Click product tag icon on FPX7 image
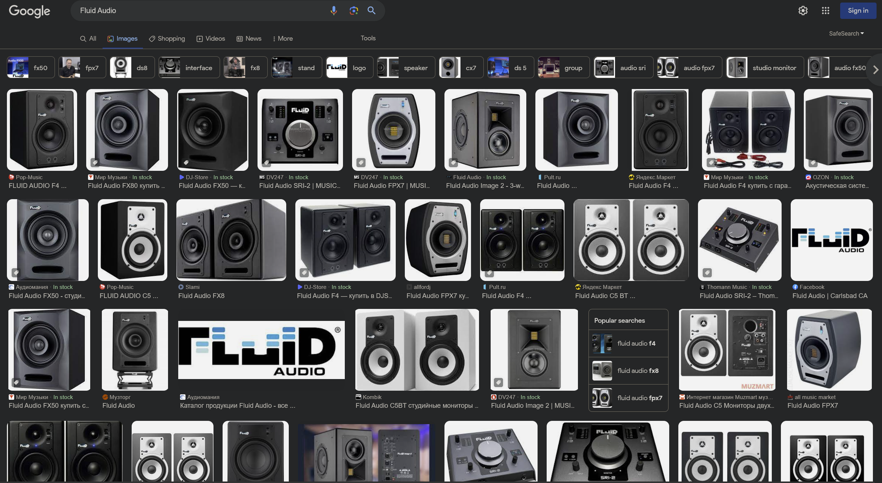Screen dimensions: 882x483 tap(361, 162)
